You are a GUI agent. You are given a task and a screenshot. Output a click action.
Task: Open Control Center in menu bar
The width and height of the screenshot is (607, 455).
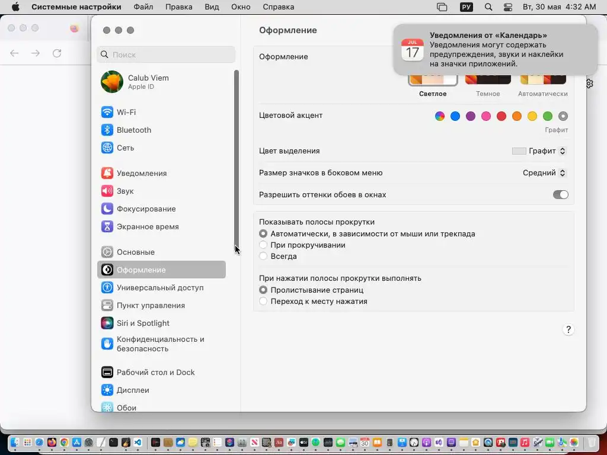coord(508,7)
